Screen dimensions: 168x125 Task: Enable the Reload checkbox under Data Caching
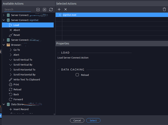tap(77, 75)
